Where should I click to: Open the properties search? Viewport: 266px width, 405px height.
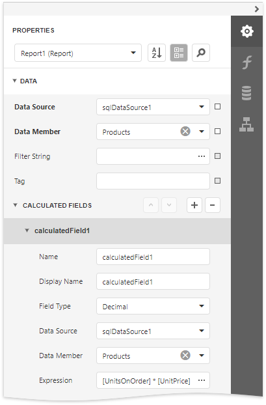(x=201, y=53)
